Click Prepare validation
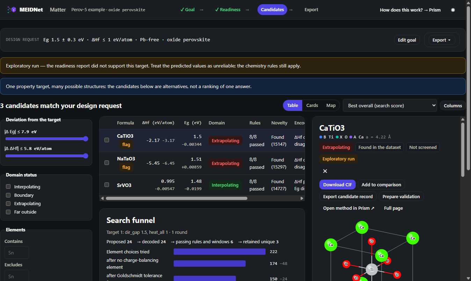 point(401,196)
